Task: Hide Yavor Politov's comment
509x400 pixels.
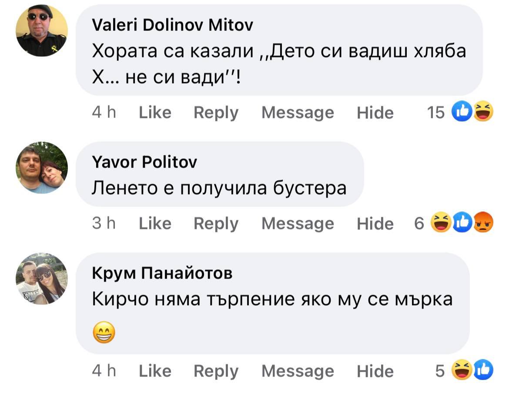Action: (x=375, y=224)
